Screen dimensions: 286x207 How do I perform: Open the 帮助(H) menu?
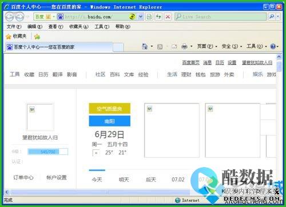(123, 26)
